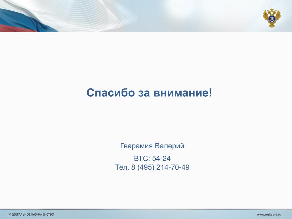The image size is (292, 219).
Task: Click the Federal Treasury double-headed eagle emblem
Action: point(272,17)
